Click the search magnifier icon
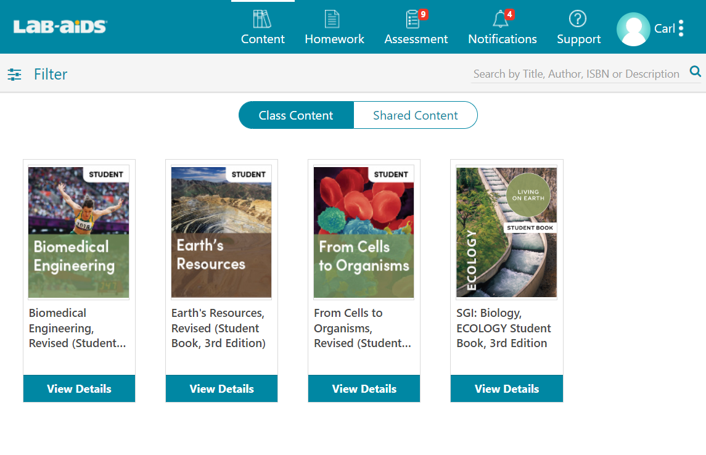706x455 pixels. [696, 72]
